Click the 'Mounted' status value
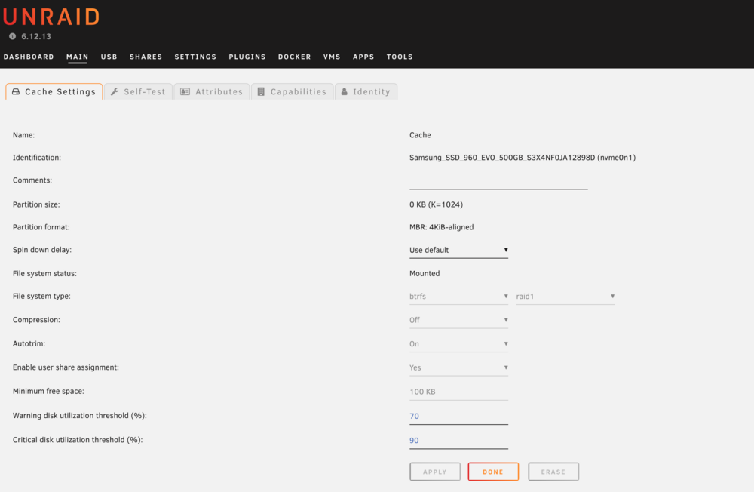The height and width of the screenshot is (492, 754). click(x=425, y=273)
